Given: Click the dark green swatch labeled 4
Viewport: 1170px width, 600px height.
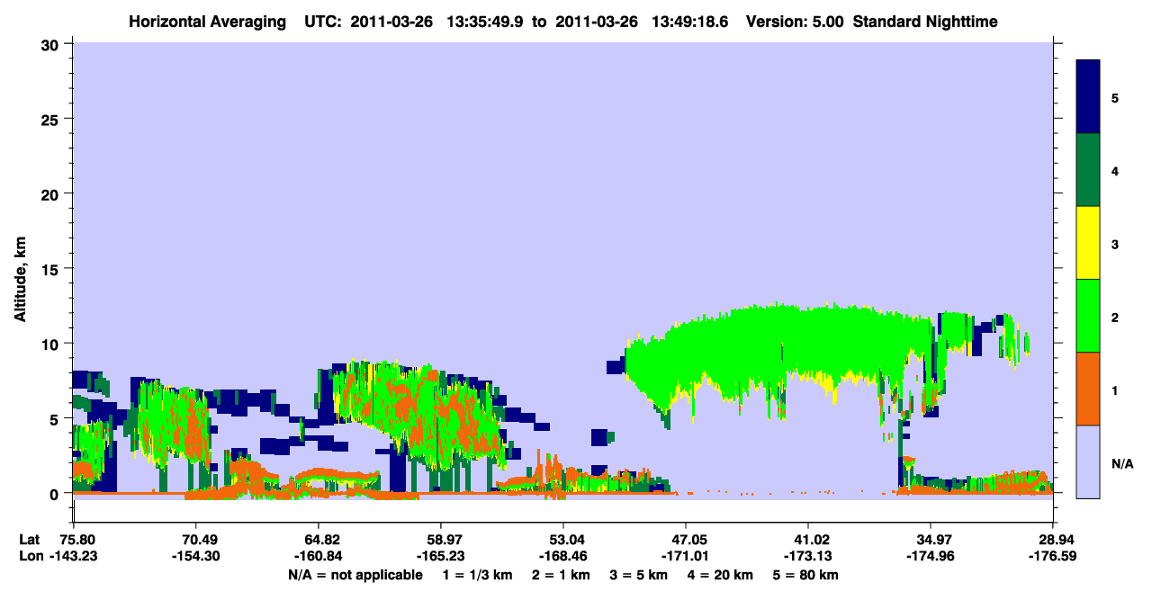Looking at the screenshot, I should tap(1088, 170).
